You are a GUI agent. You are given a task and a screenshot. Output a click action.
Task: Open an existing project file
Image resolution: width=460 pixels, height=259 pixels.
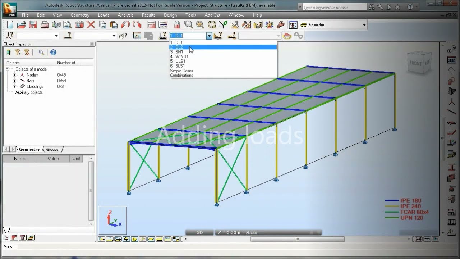tap(22, 25)
